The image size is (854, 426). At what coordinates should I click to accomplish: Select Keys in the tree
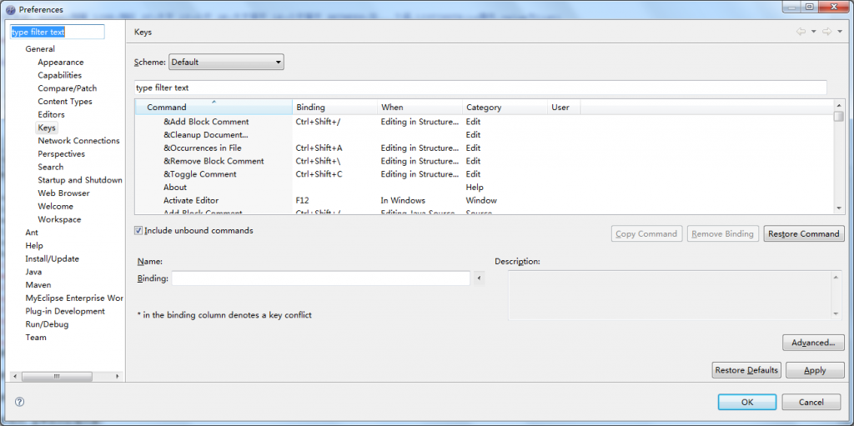click(x=47, y=128)
